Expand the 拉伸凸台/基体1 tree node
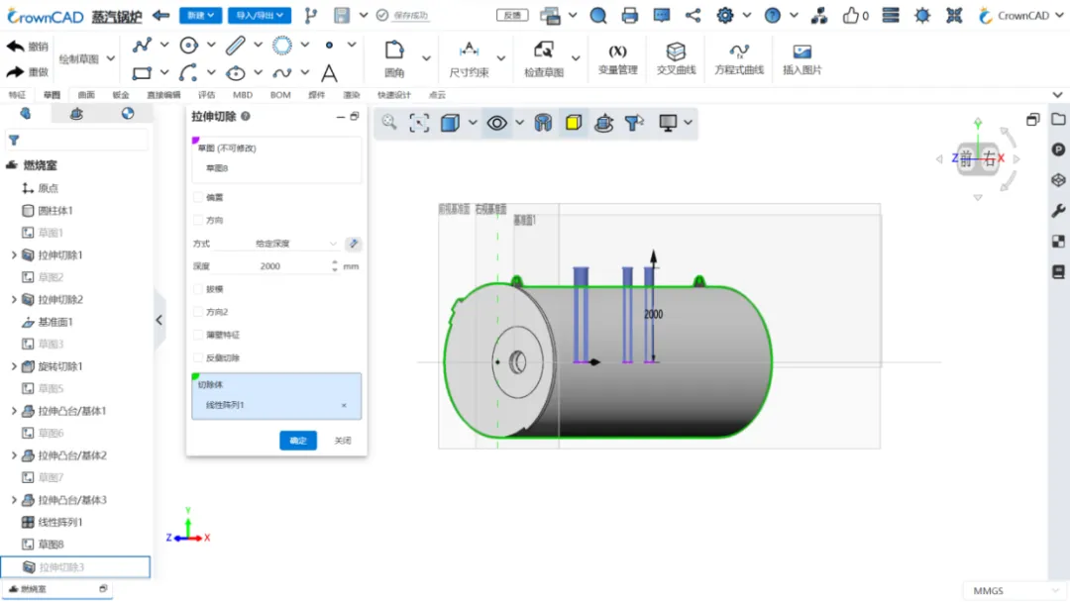Viewport: 1070px width, 602px height. pos(14,411)
